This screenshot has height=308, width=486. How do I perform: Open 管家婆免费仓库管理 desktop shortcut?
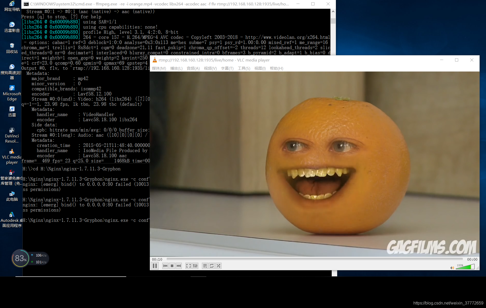pos(12,178)
